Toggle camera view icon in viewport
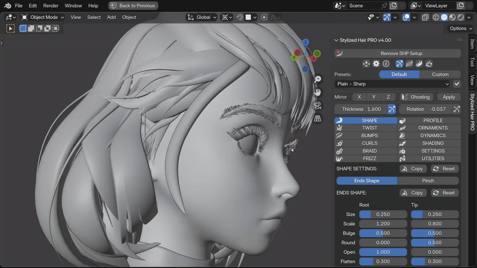Viewport: 477px width, 268px height. pyautogui.click(x=318, y=105)
